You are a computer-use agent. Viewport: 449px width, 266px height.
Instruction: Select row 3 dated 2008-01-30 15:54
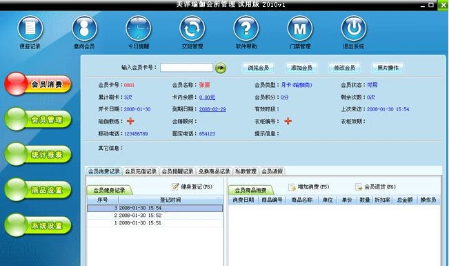(x=155, y=208)
